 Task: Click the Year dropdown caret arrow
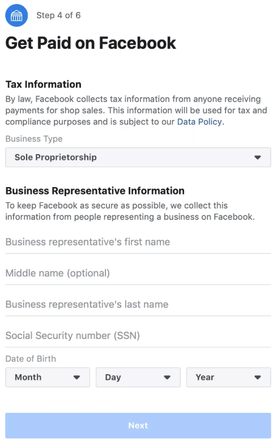pos(257,378)
